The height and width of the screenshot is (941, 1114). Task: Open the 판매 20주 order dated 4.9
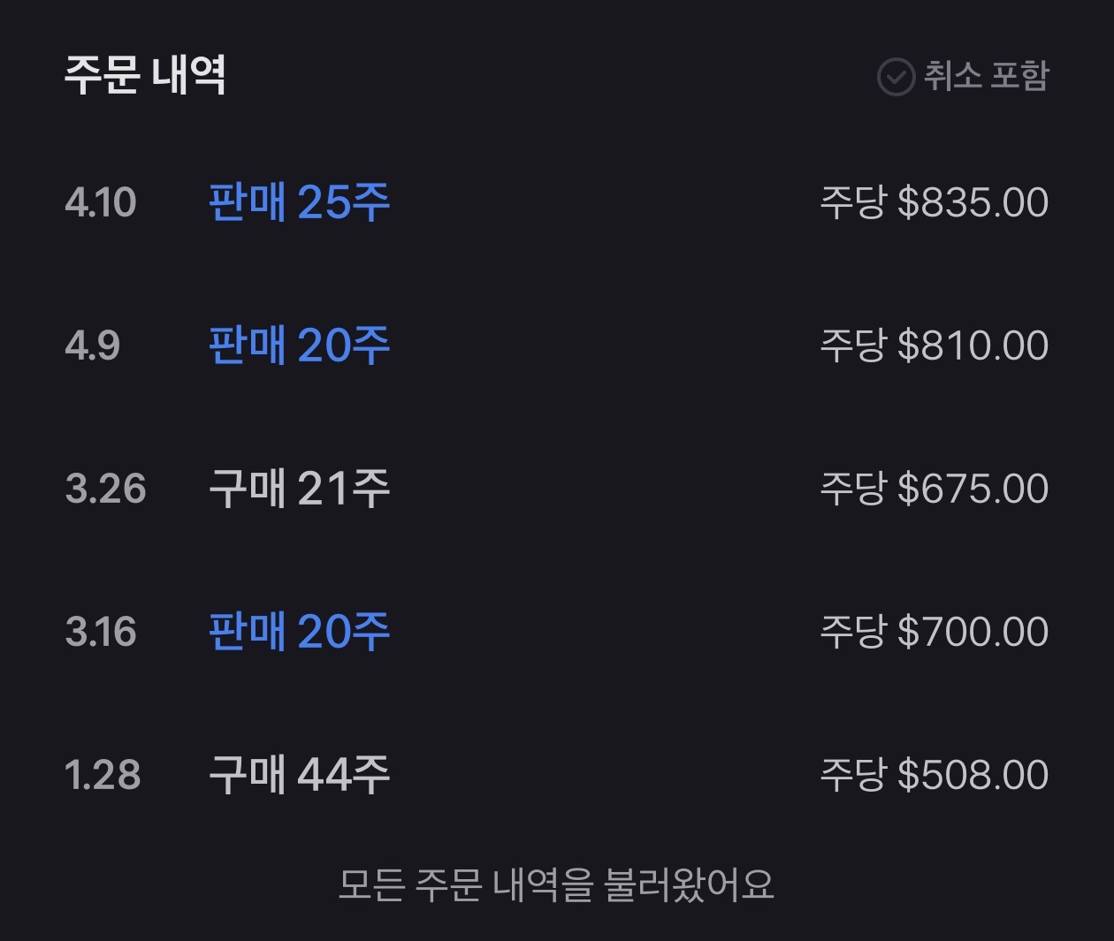tap(299, 345)
